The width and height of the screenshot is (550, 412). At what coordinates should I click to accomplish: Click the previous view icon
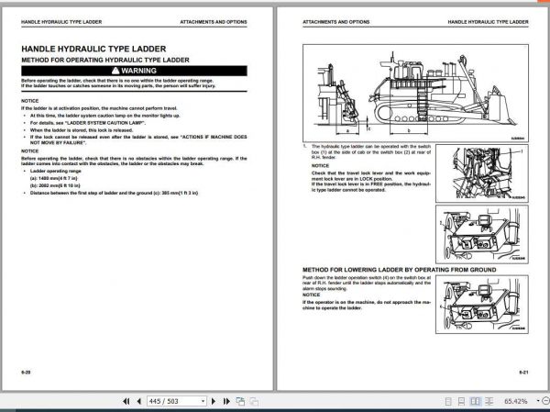point(240,401)
